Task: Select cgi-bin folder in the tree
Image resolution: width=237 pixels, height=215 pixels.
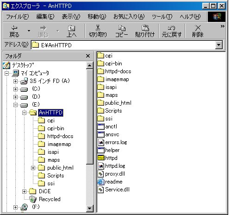Action: (56, 128)
